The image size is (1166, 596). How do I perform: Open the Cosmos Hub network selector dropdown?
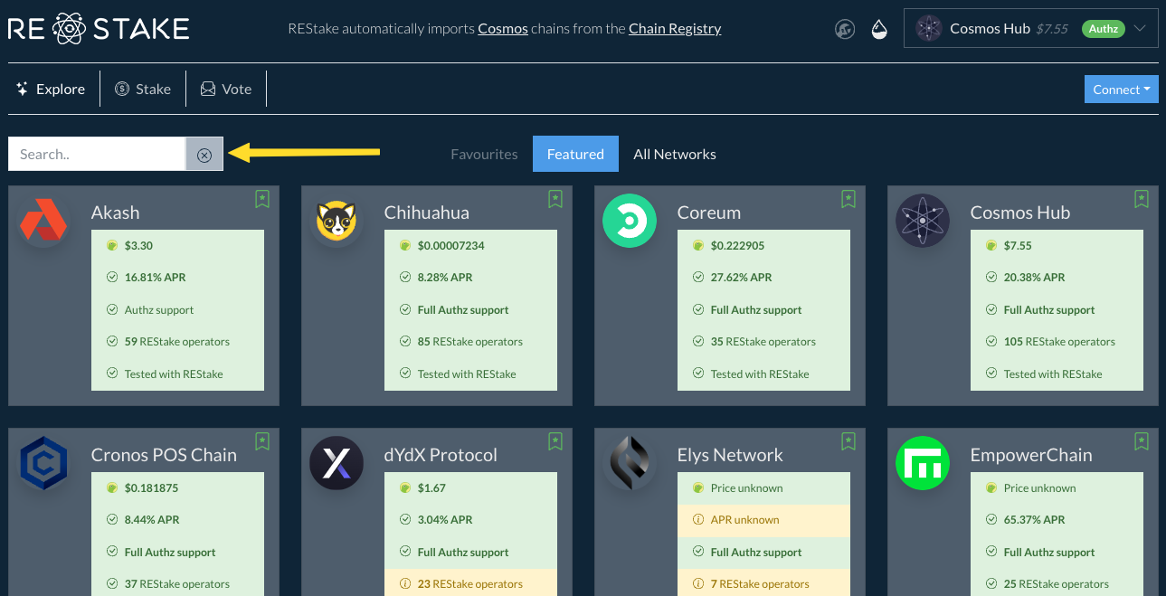click(x=1030, y=29)
